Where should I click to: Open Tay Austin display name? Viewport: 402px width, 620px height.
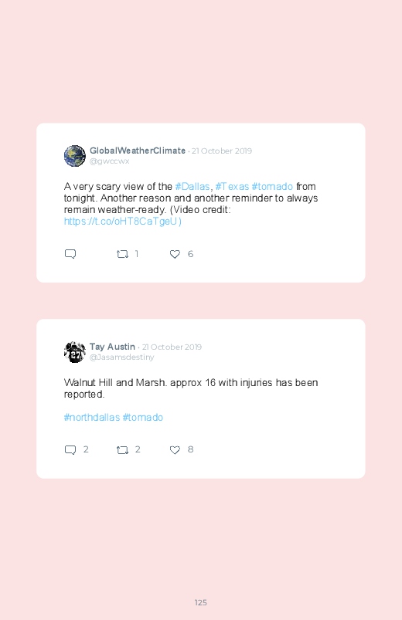click(x=112, y=347)
